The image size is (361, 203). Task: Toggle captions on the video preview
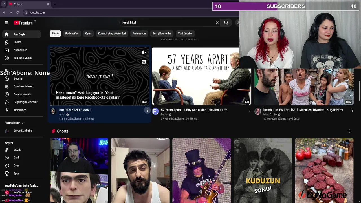[x=144, y=62]
